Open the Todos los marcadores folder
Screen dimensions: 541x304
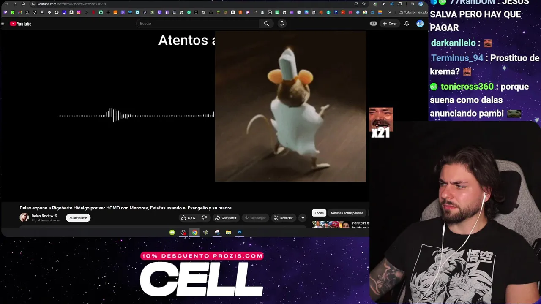[x=413, y=12]
